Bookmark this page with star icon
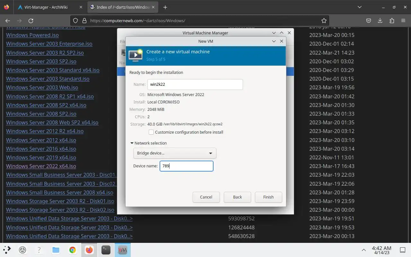Image resolution: width=411 pixels, height=257 pixels. tap(324, 21)
